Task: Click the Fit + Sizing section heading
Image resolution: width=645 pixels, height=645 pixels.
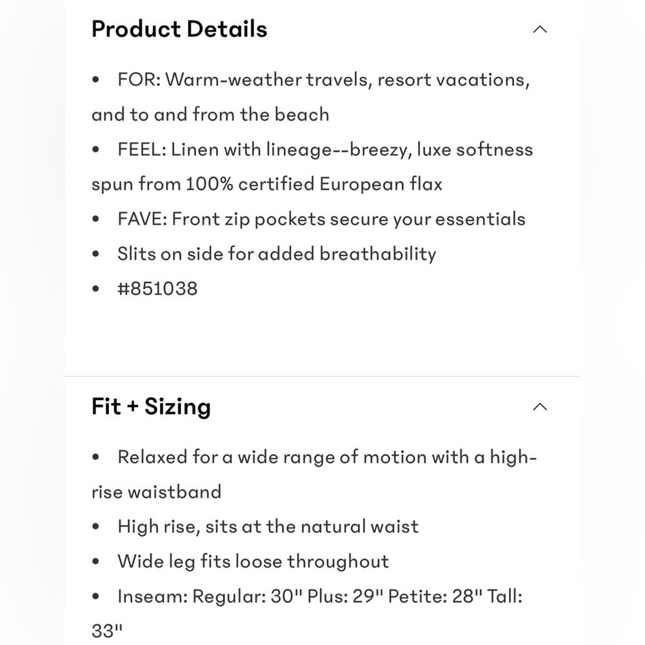Action: point(151,407)
